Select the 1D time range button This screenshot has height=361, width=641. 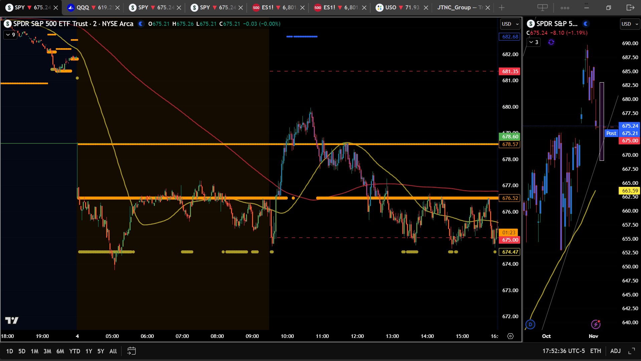(x=9, y=351)
